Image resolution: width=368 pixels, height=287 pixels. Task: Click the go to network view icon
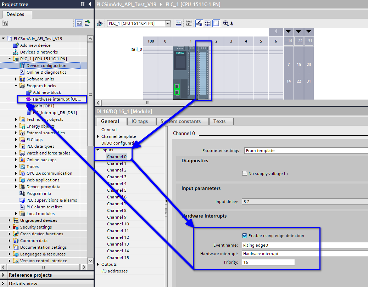click(100, 23)
